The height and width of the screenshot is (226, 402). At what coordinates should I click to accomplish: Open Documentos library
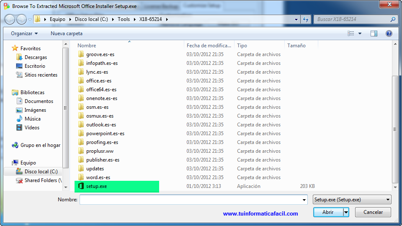pyautogui.click(x=39, y=101)
